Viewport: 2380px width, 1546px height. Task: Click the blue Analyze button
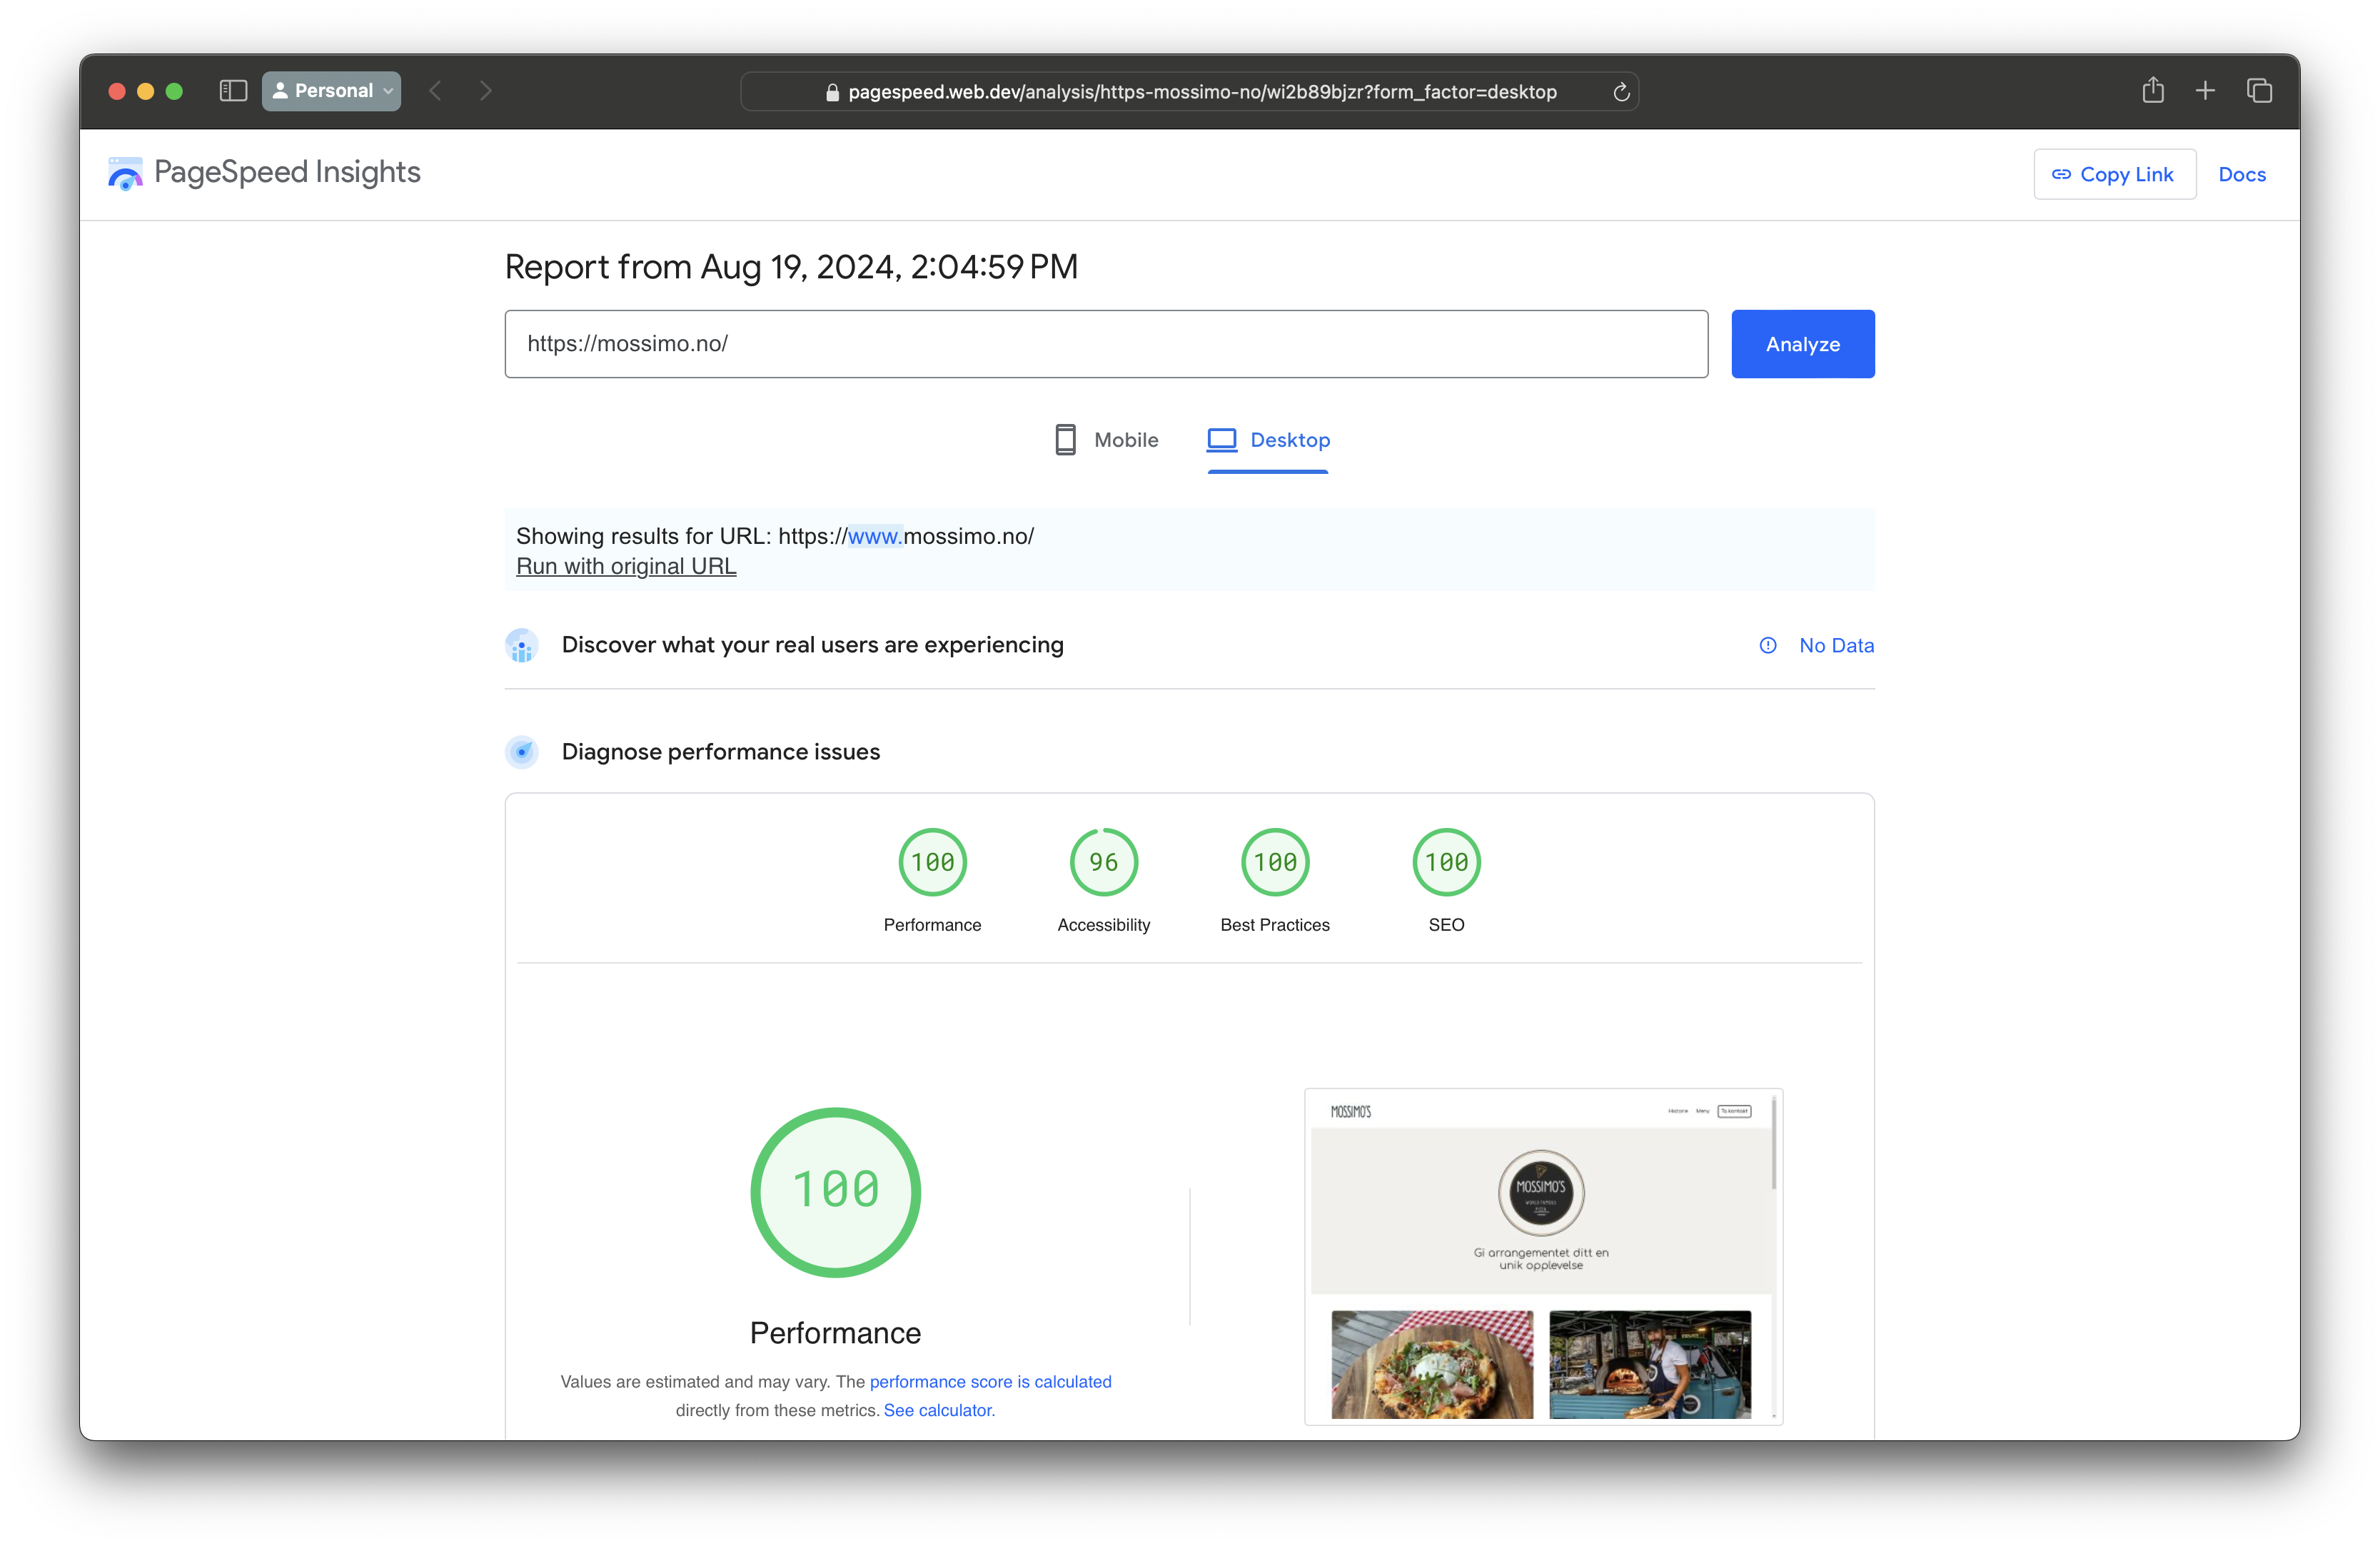(x=1802, y=344)
